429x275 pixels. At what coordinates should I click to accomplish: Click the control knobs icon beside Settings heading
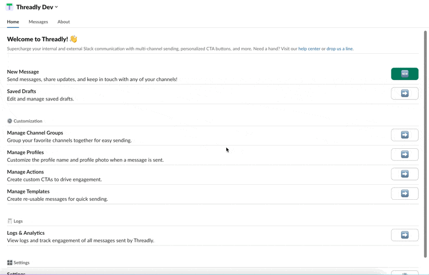10,263
